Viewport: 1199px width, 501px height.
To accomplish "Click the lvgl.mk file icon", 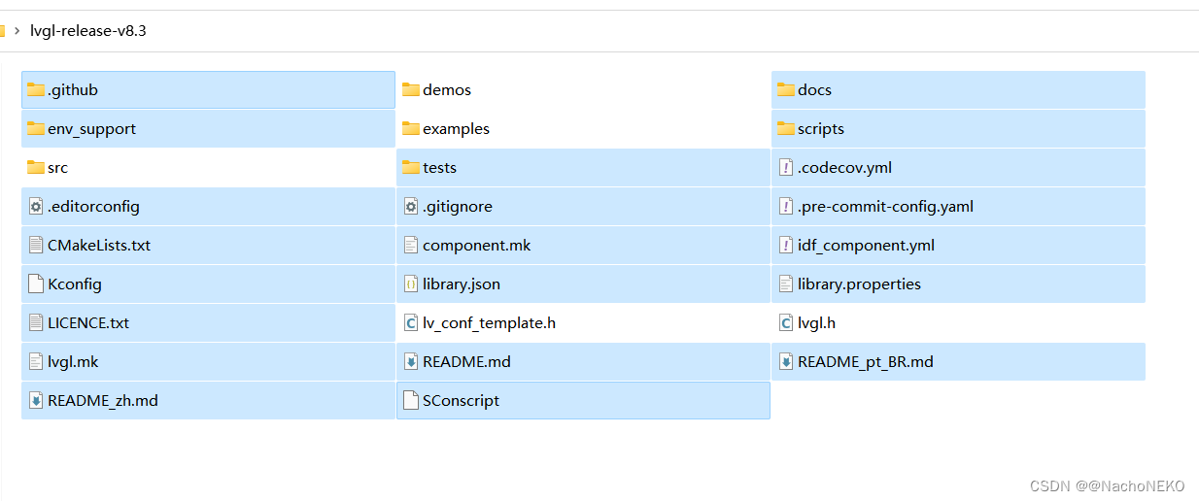I will 36,361.
